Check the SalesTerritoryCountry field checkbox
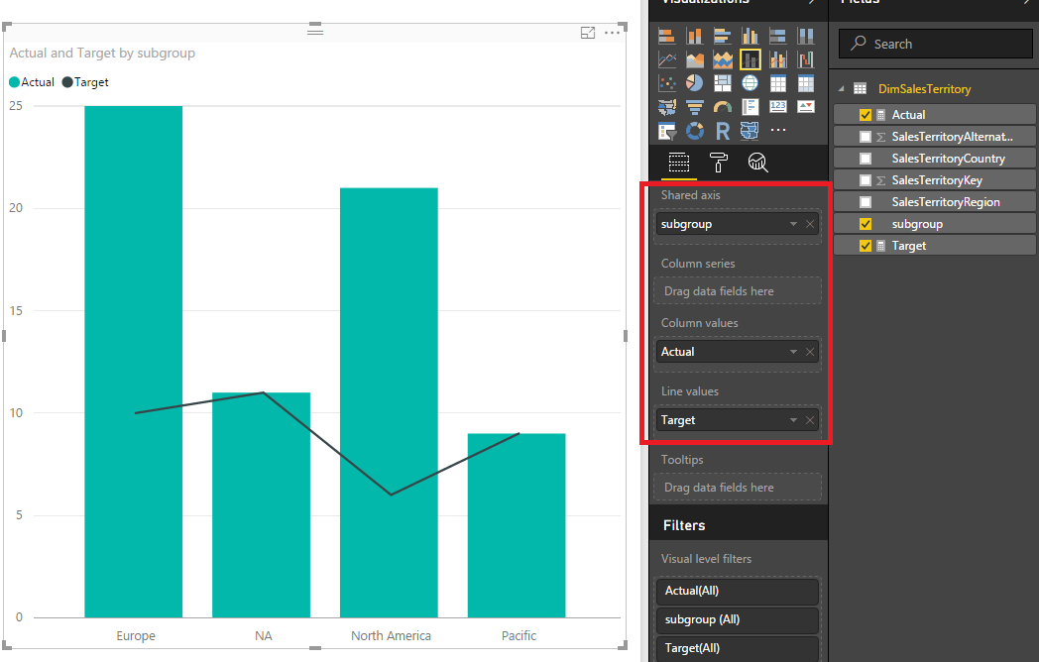 pos(865,159)
